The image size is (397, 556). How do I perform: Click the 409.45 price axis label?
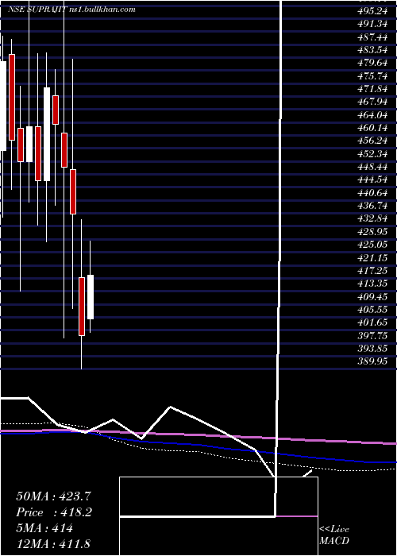(x=372, y=296)
